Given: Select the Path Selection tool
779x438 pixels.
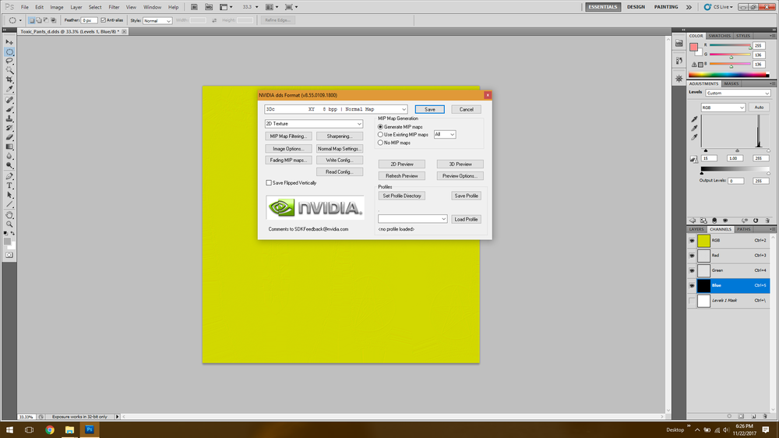Looking at the screenshot, I should 9,196.
